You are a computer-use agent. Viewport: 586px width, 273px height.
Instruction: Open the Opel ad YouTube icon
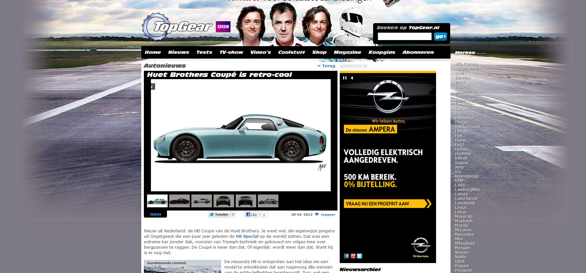click(353, 256)
